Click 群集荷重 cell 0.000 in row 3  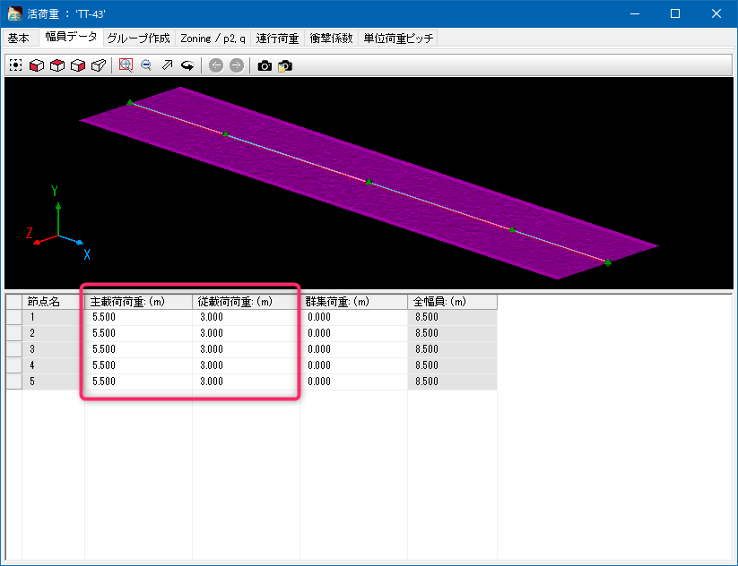click(x=354, y=349)
